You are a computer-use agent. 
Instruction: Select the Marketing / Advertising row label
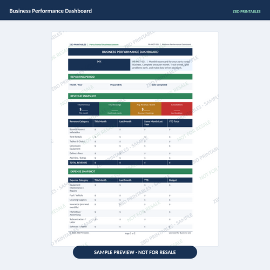pos(75,213)
